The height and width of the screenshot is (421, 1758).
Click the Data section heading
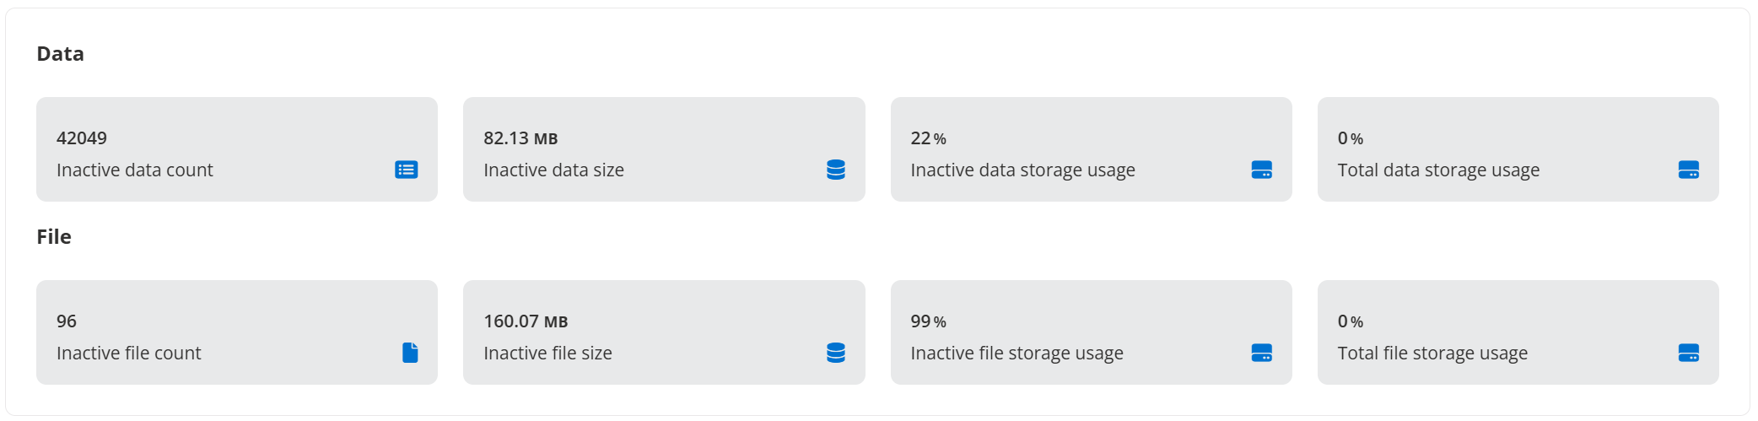pos(61,54)
